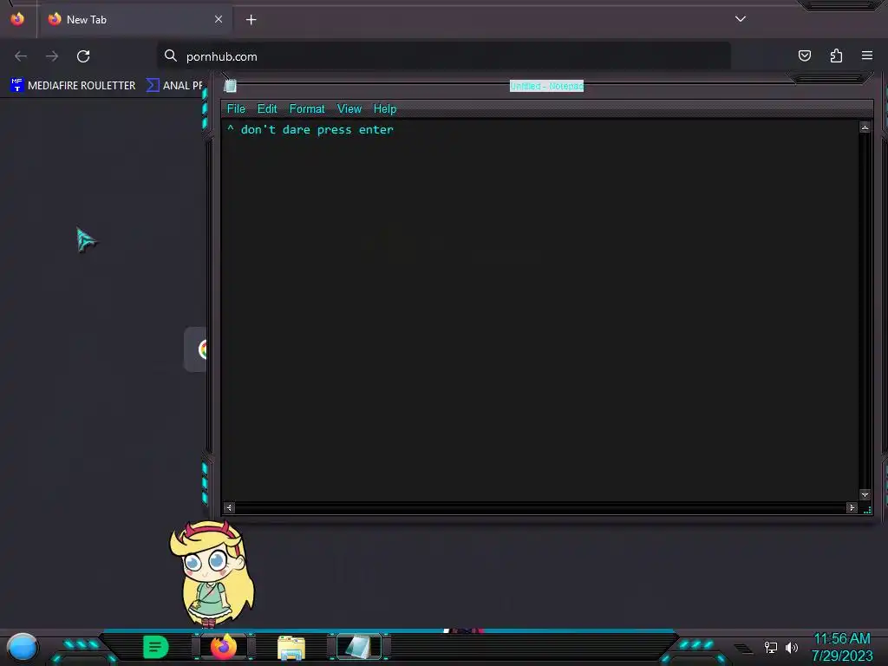This screenshot has height=666, width=888.
Task: Select the New Tab browser tab
Action: (136, 20)
